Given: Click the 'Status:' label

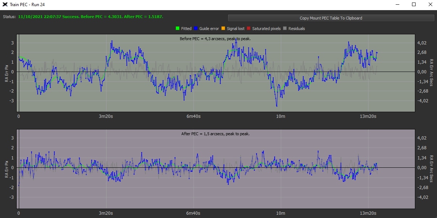Looking at the screenshot, I should point(9,17).
